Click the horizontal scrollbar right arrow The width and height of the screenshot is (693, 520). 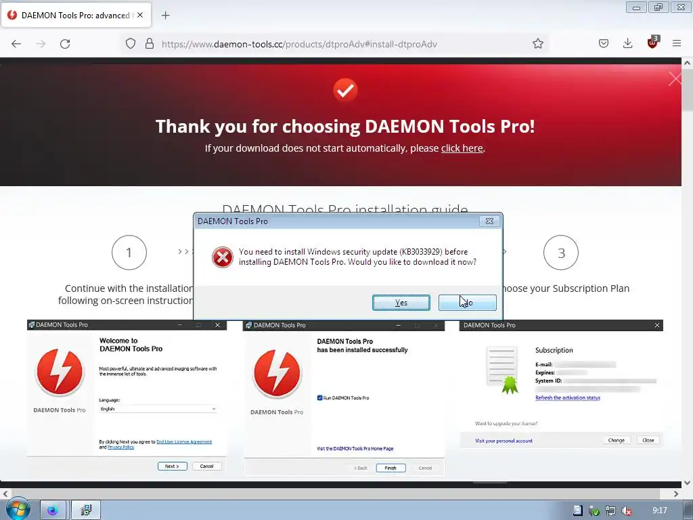point(676,494)
